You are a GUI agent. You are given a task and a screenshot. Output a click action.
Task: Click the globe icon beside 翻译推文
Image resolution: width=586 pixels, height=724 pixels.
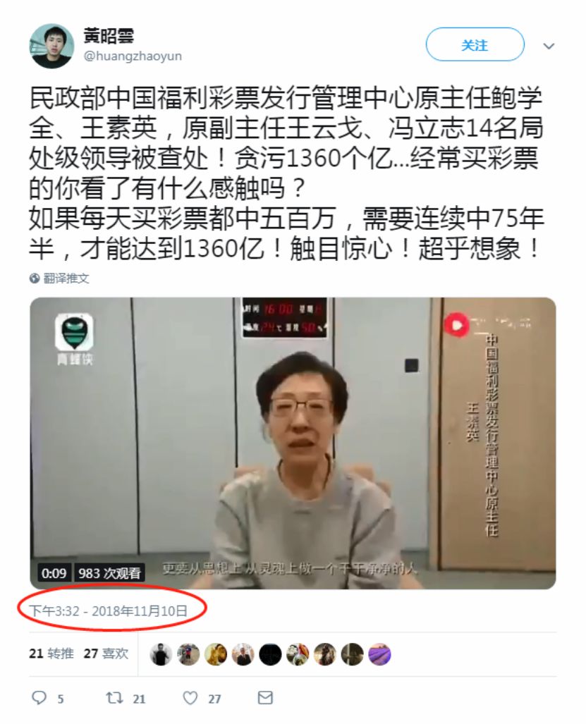[x=35, y=278]
